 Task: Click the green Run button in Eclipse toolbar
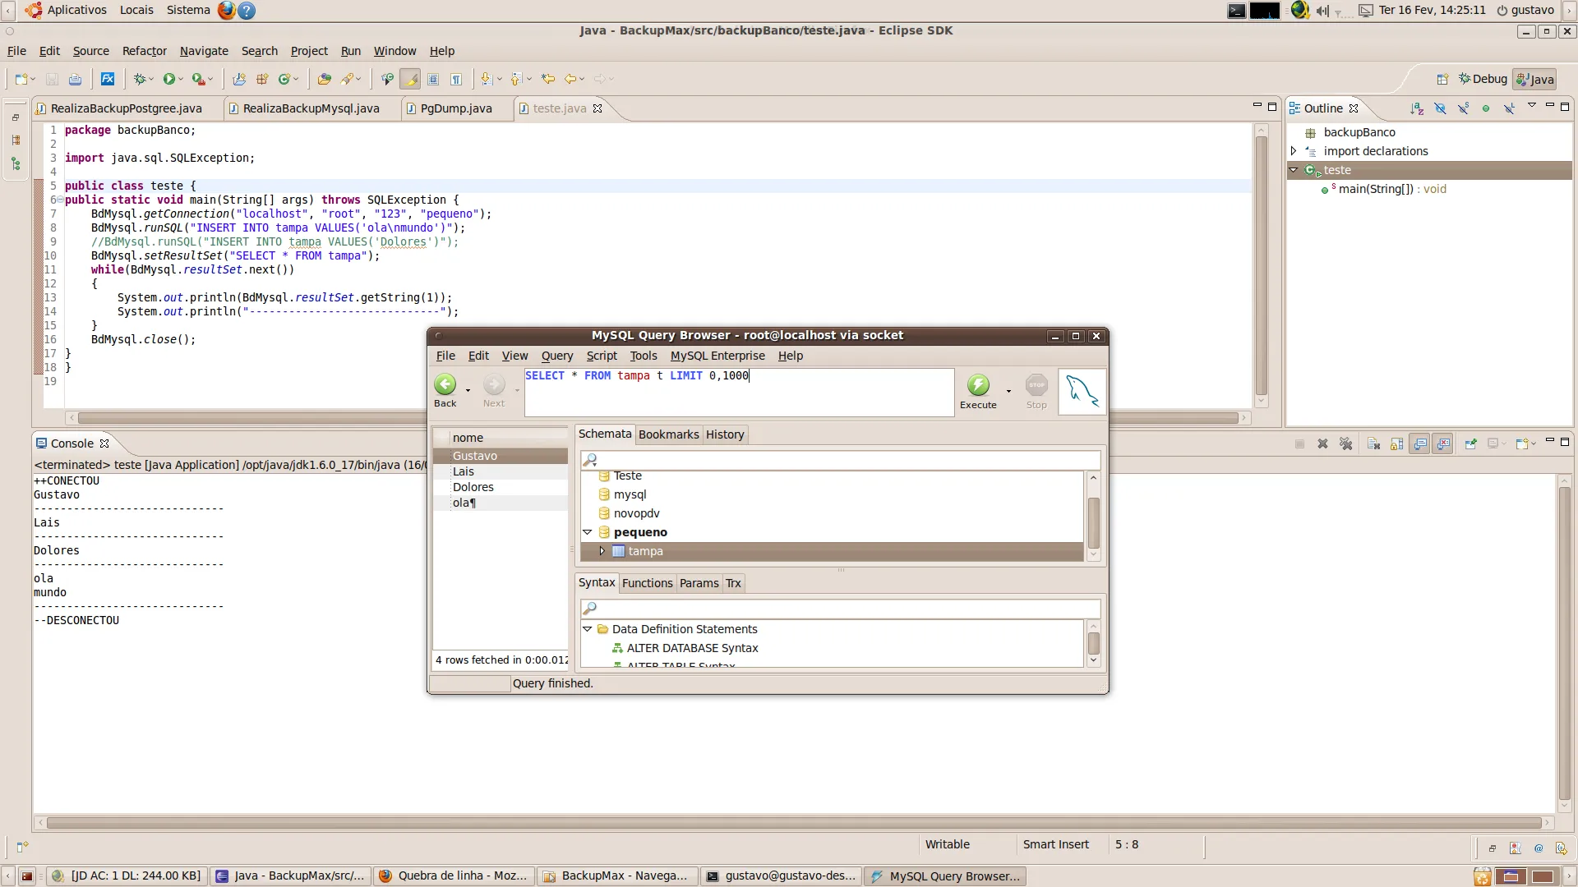coord(168,79)
